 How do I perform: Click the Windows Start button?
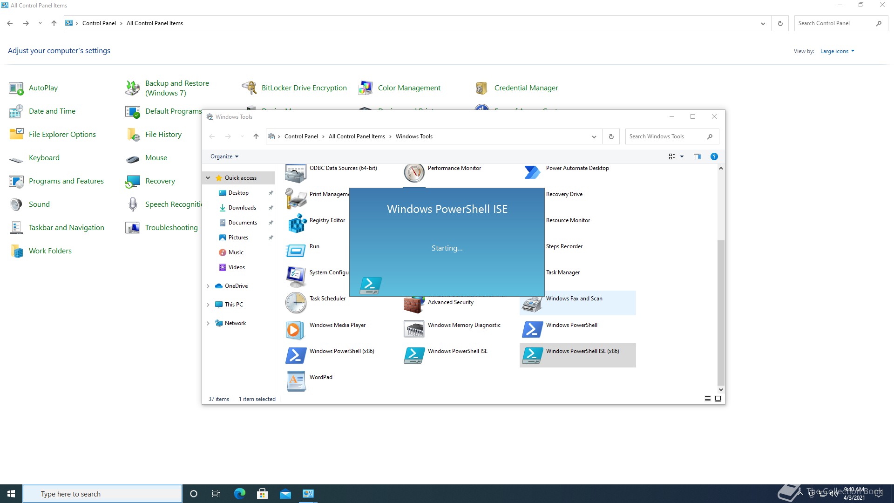pos(11,494)
